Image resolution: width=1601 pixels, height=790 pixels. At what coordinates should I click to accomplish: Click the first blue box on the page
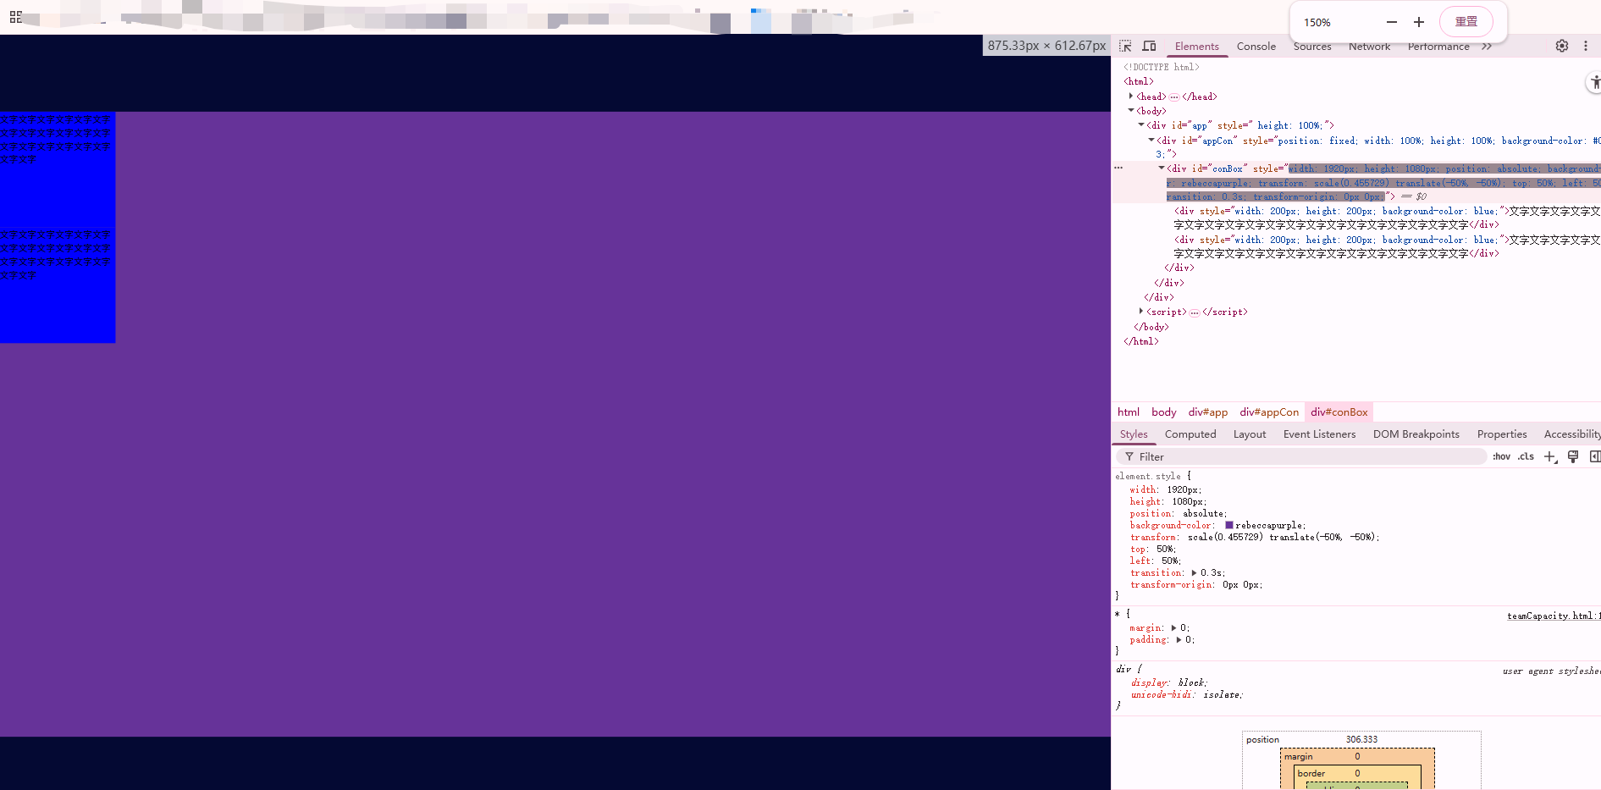pos(58,169)
